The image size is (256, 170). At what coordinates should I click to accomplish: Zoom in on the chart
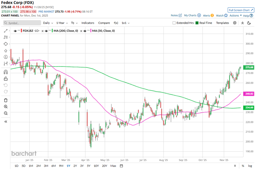[6, 107]
